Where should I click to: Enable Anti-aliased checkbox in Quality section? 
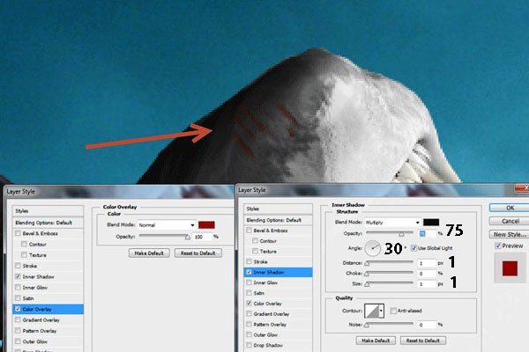[393, 311]
